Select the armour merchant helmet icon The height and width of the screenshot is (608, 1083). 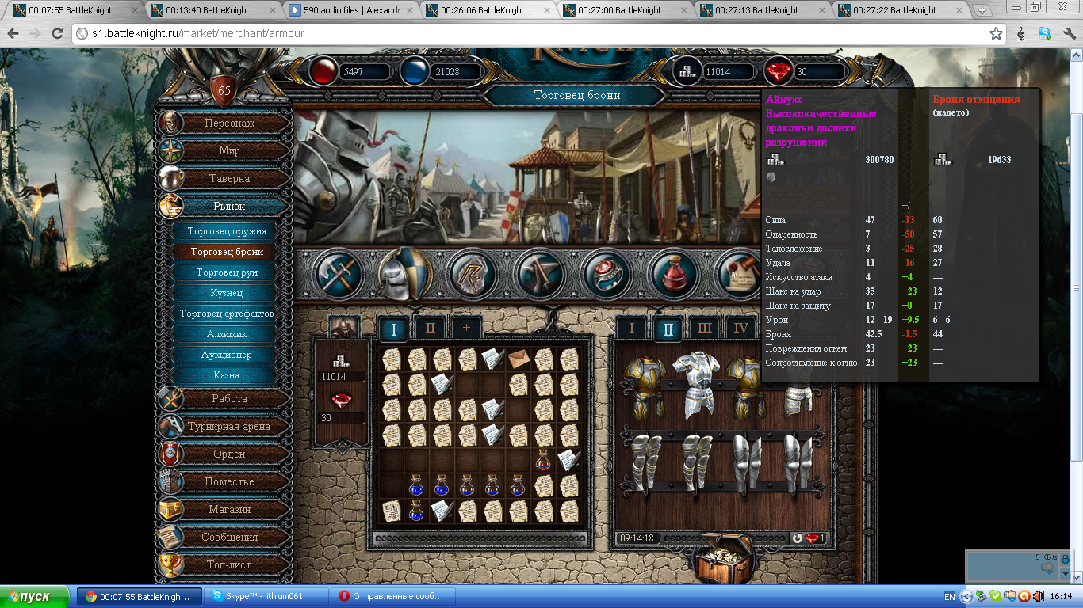[x=406, y=274]
